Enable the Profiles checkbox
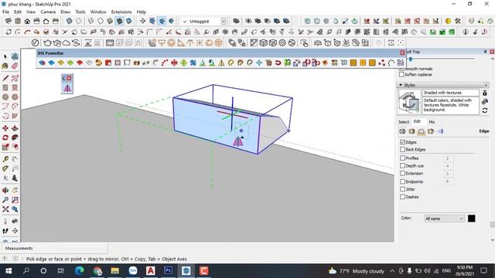Screen dimensions: 495x278 click(x=402, y=158)
